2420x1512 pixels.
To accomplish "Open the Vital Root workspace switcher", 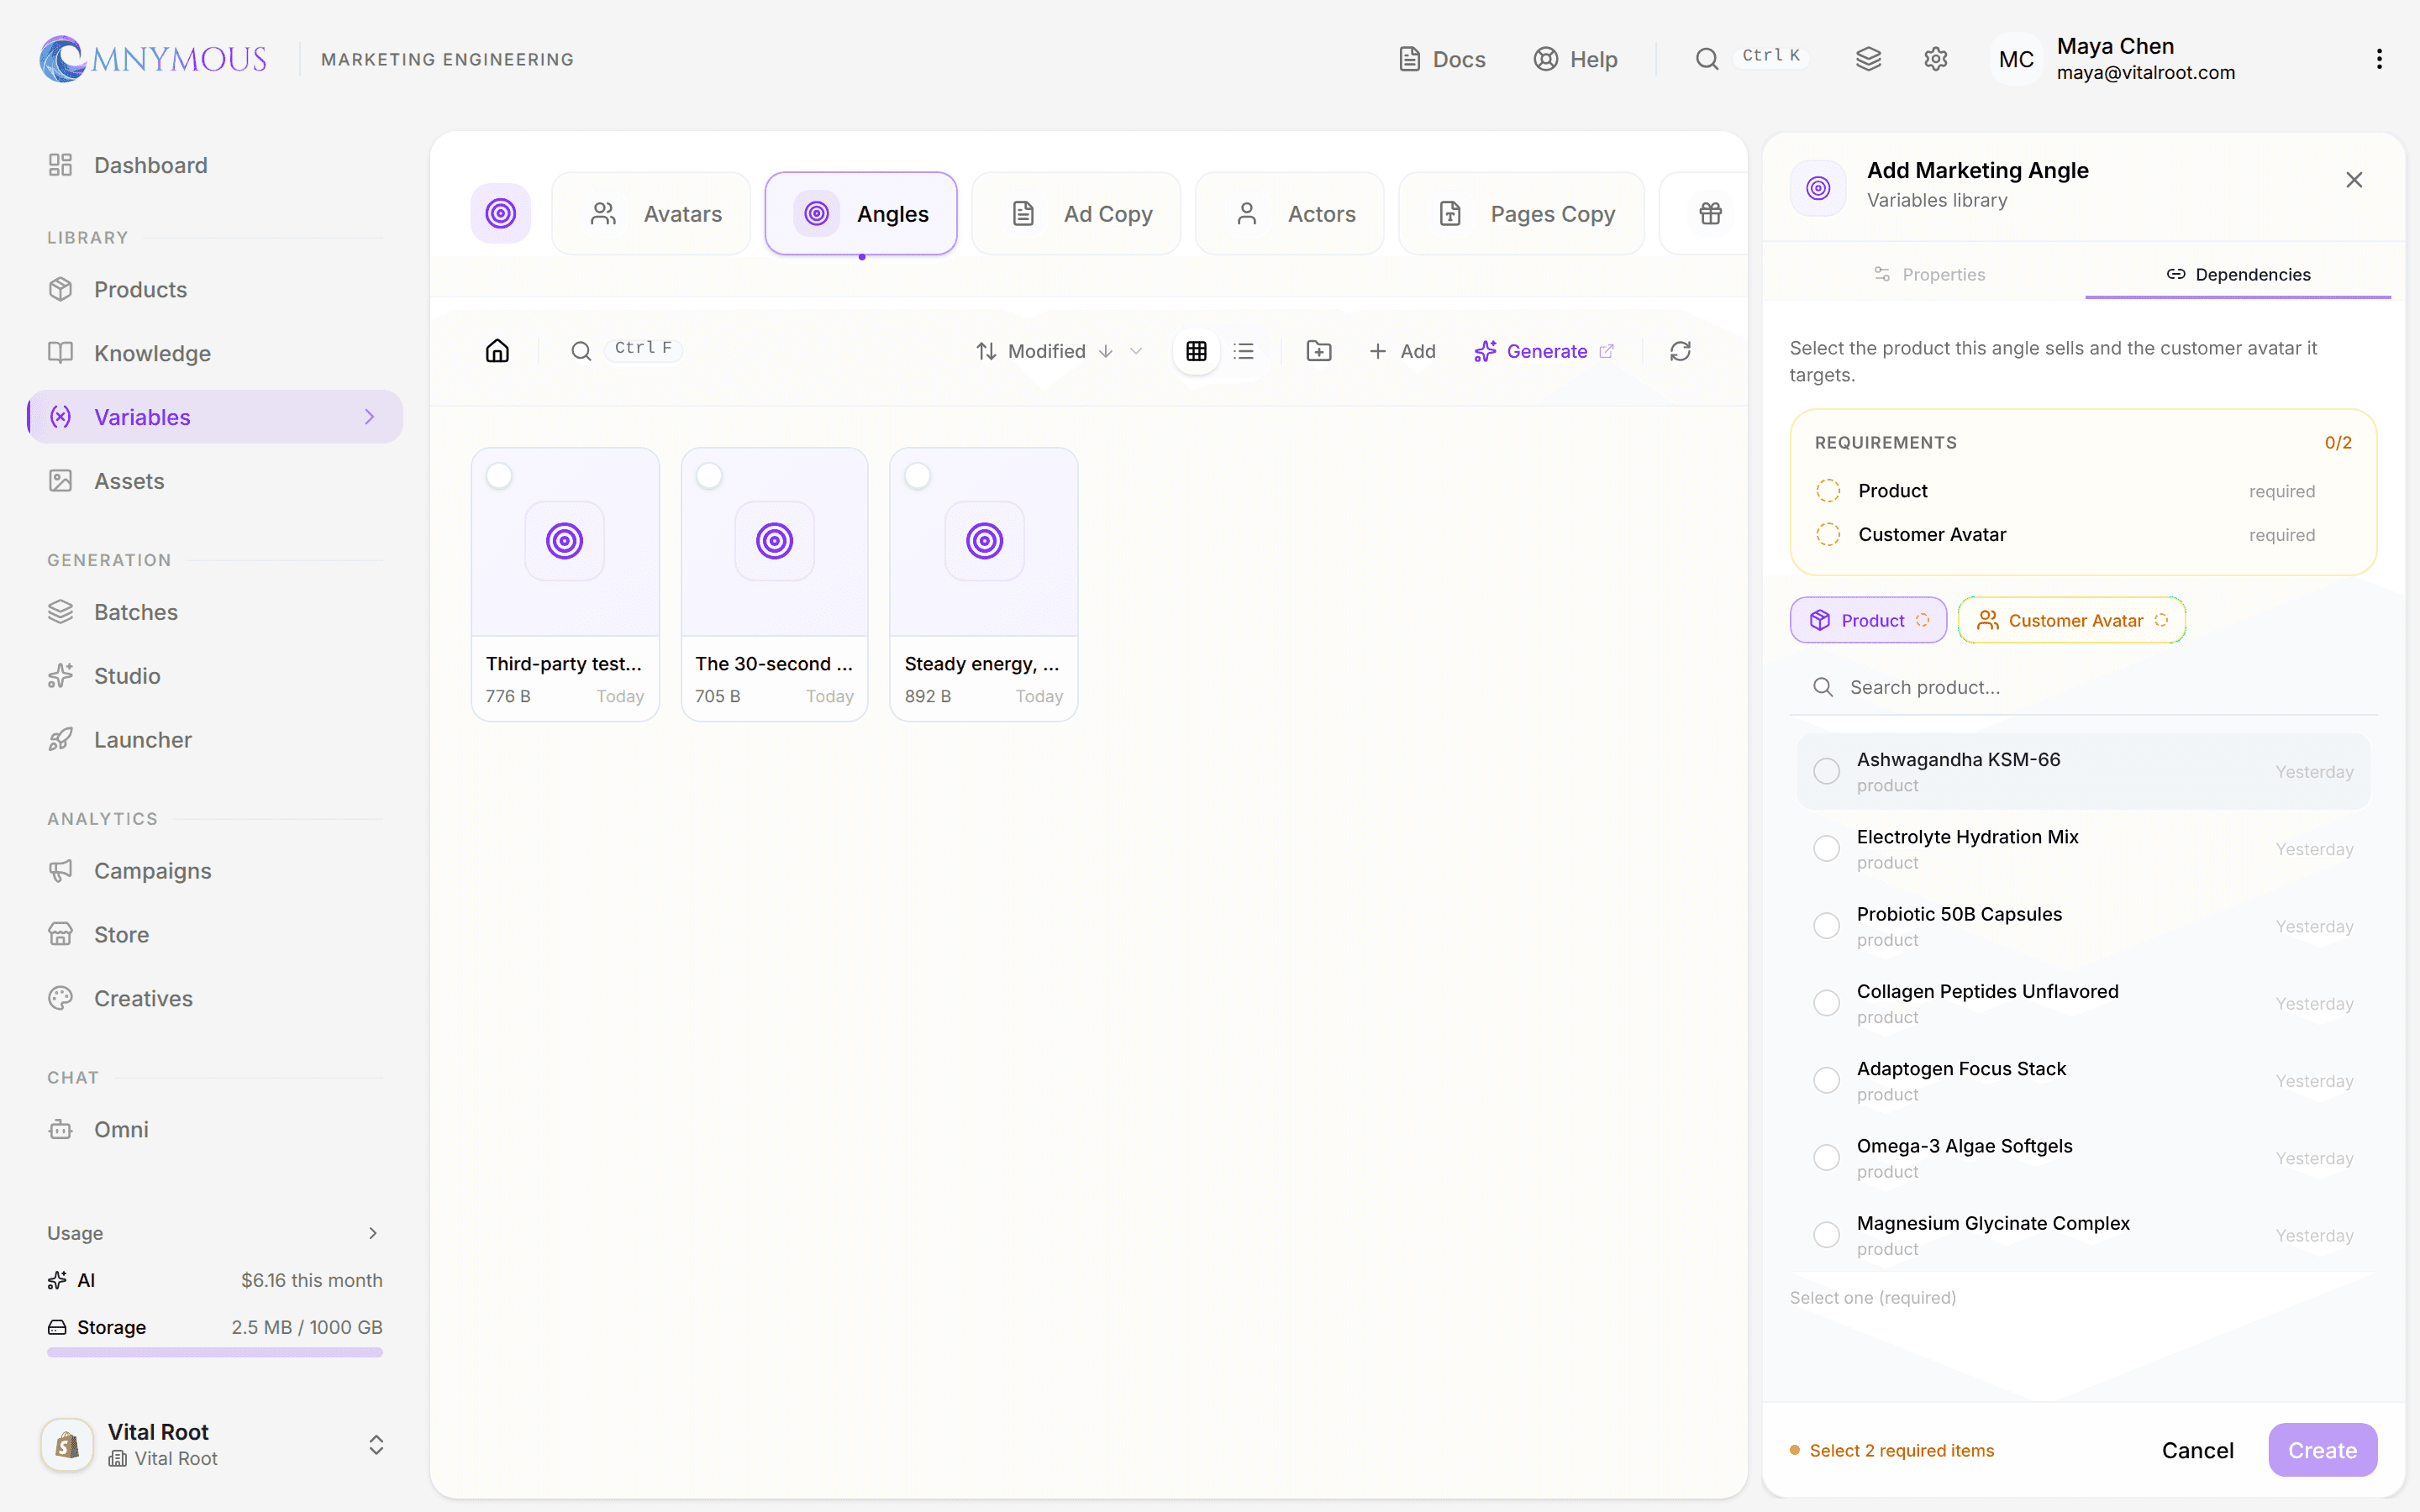I will (x=215, y=1445).
